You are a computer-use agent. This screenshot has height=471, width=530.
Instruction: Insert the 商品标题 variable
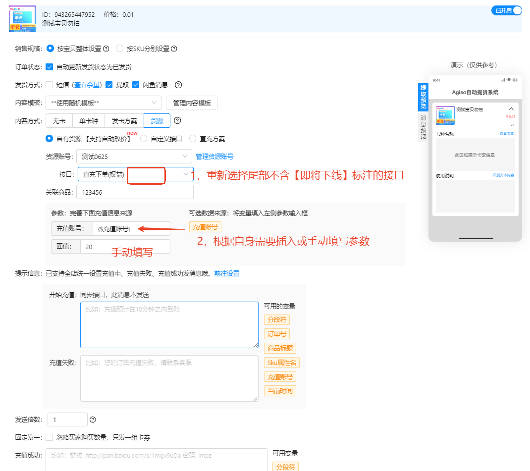[280, 348]
